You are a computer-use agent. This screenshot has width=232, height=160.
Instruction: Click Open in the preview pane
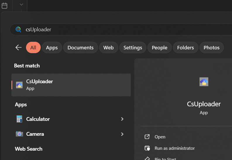coord(160,137)
